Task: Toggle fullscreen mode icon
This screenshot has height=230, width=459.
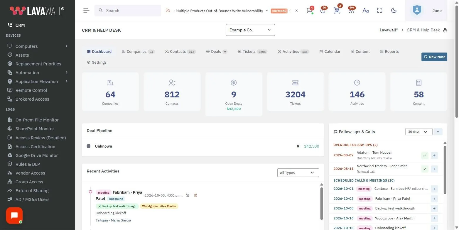Action: (380, 11)
